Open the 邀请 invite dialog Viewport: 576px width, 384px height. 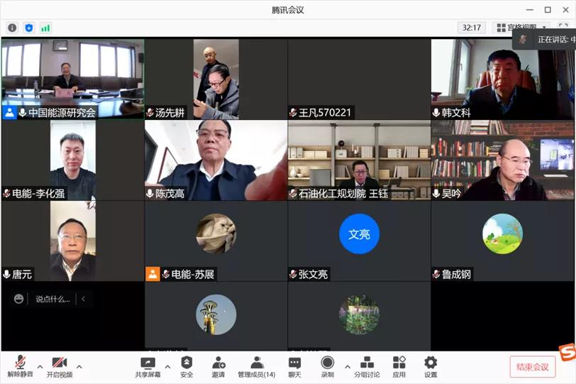pyautogui.click(x=218, y=366)
